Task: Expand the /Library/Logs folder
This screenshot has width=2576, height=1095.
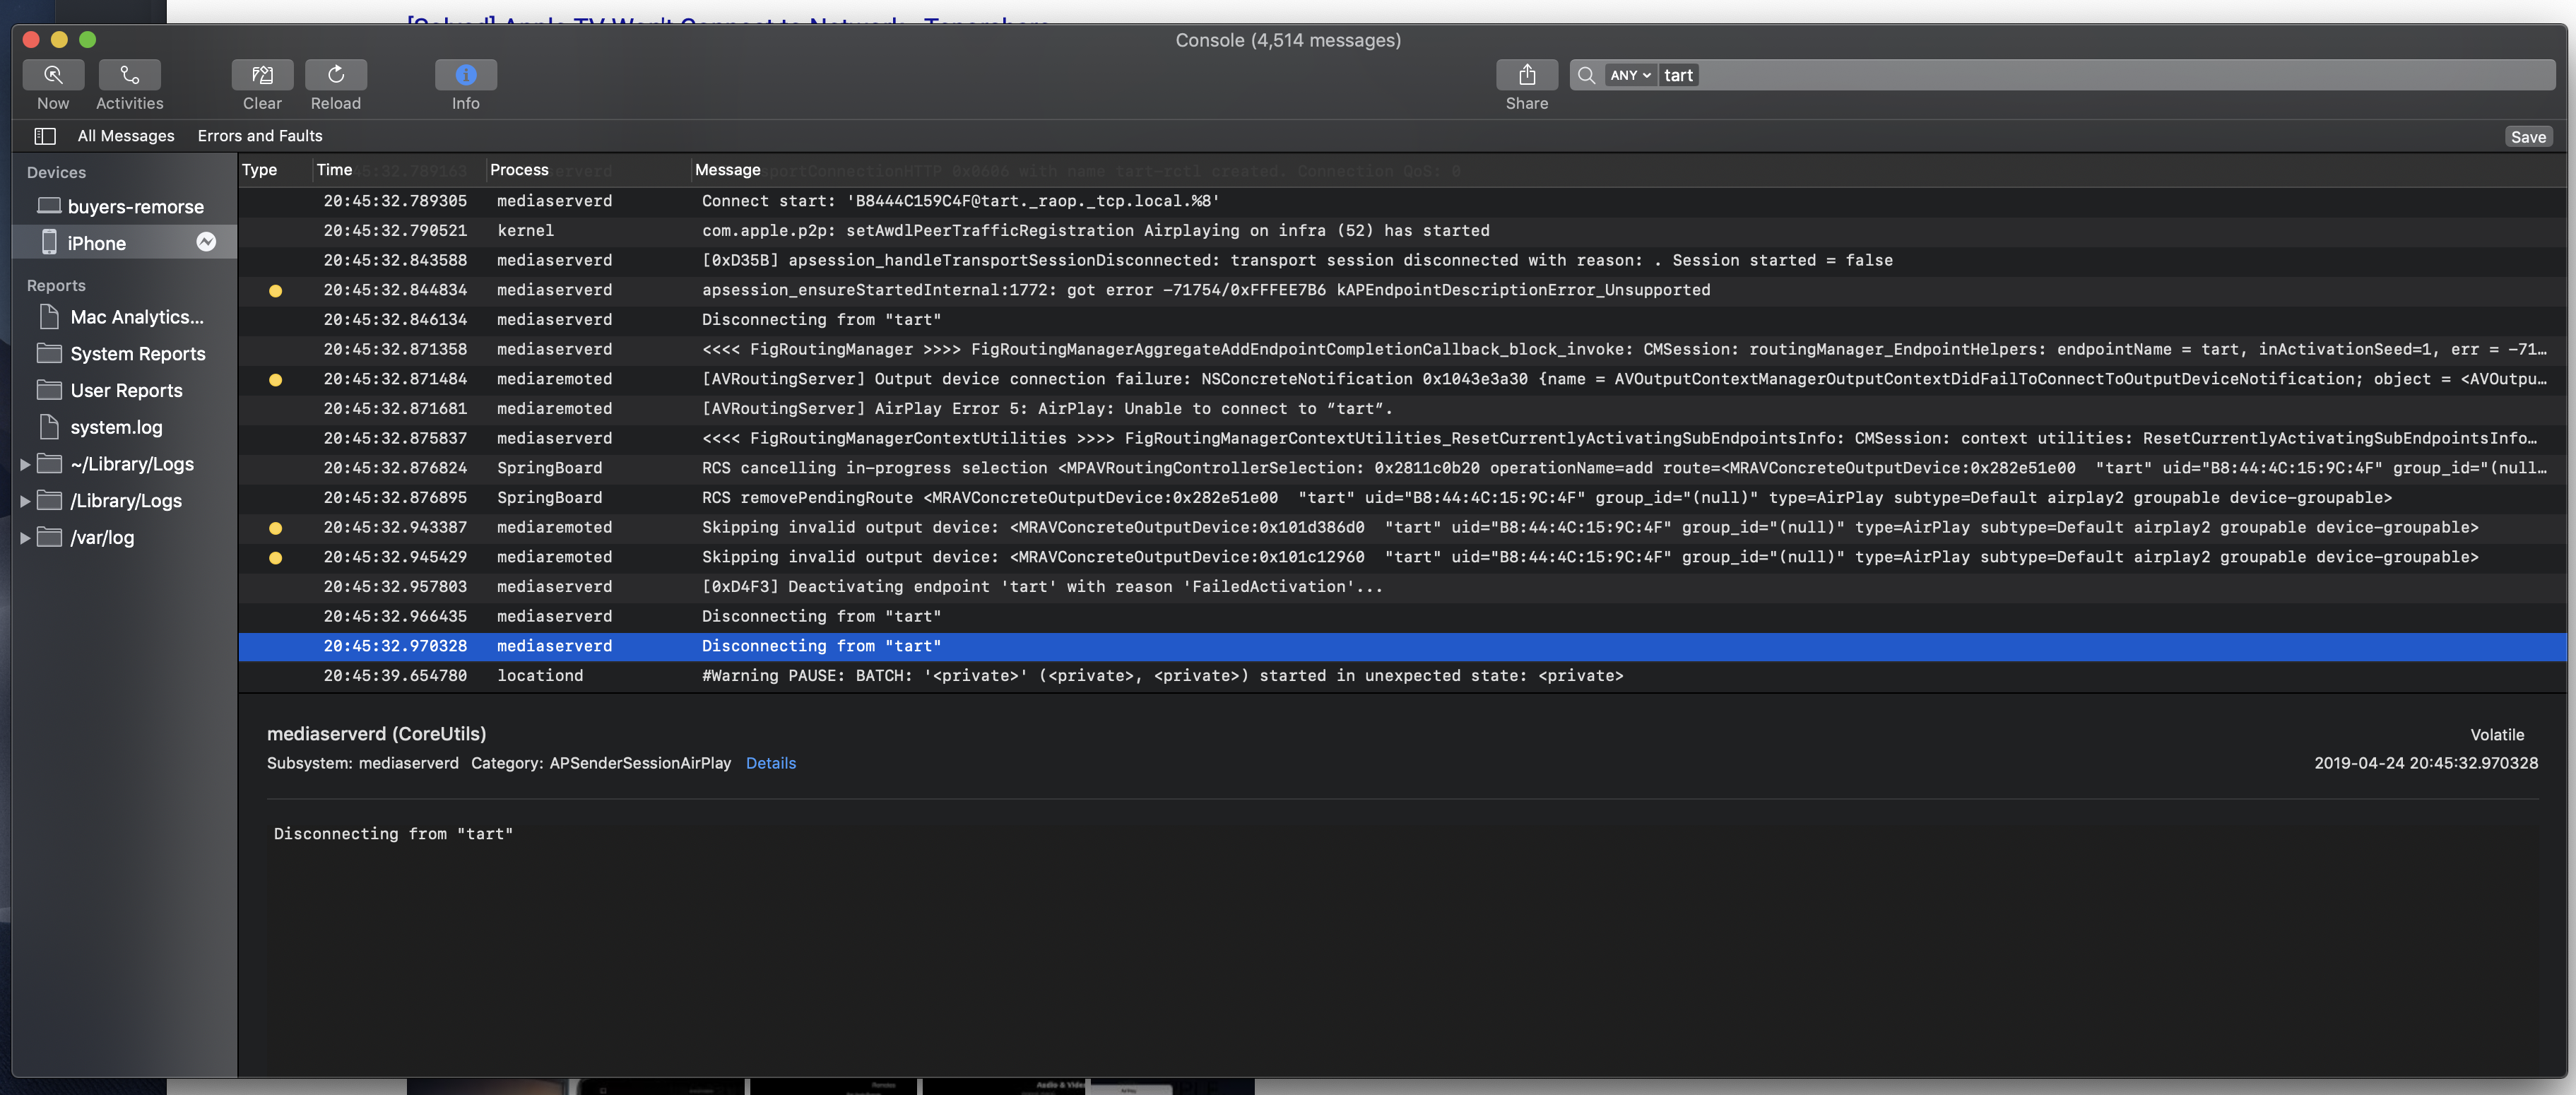Action: 25,501
